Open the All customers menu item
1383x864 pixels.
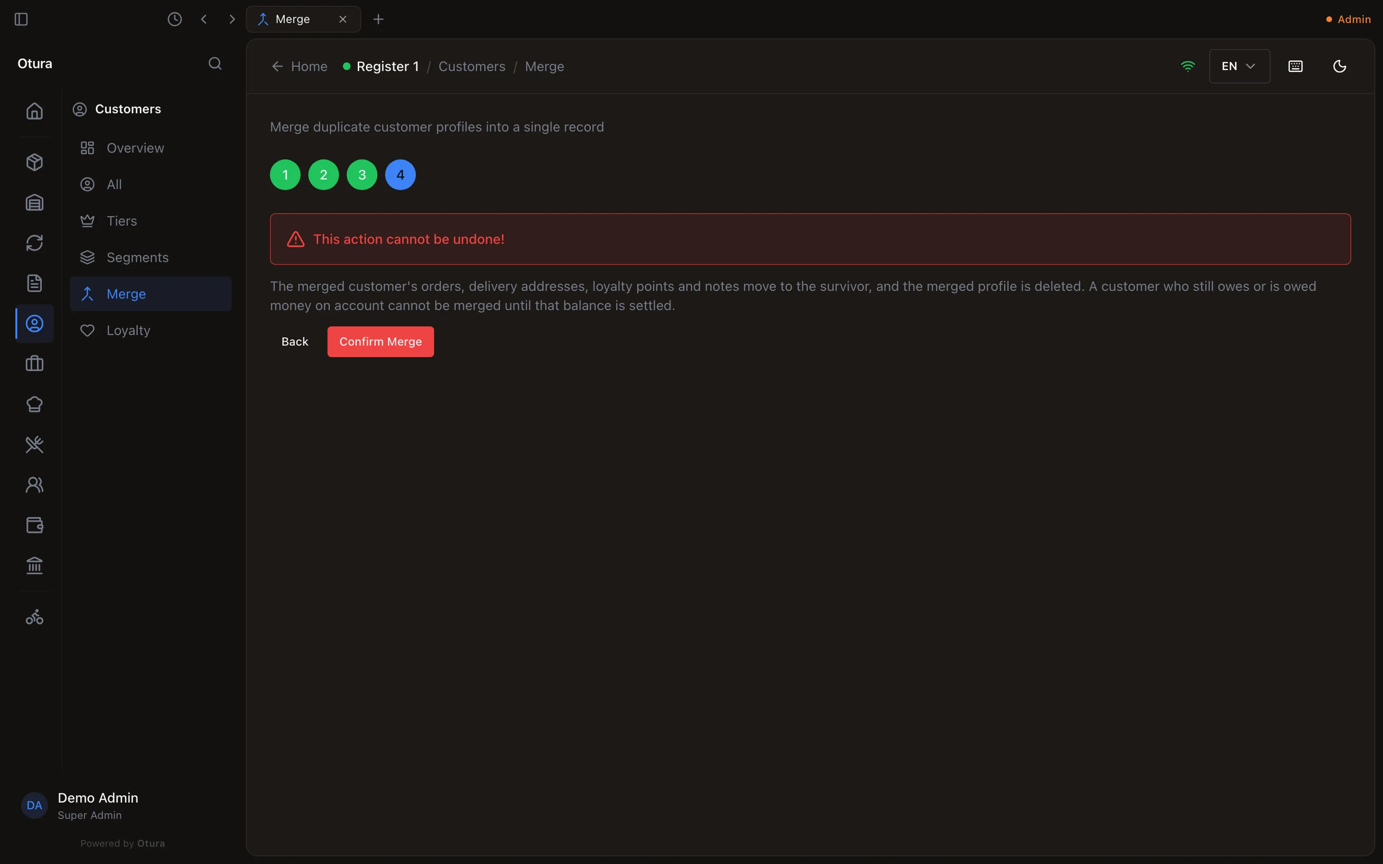coord(151,185)
